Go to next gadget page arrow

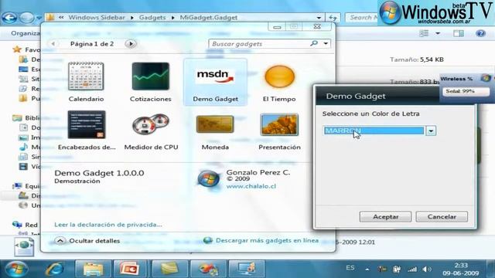pos(131,44)
